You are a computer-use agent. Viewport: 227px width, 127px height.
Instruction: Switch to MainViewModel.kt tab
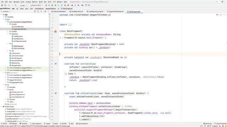tap(59, 11)
